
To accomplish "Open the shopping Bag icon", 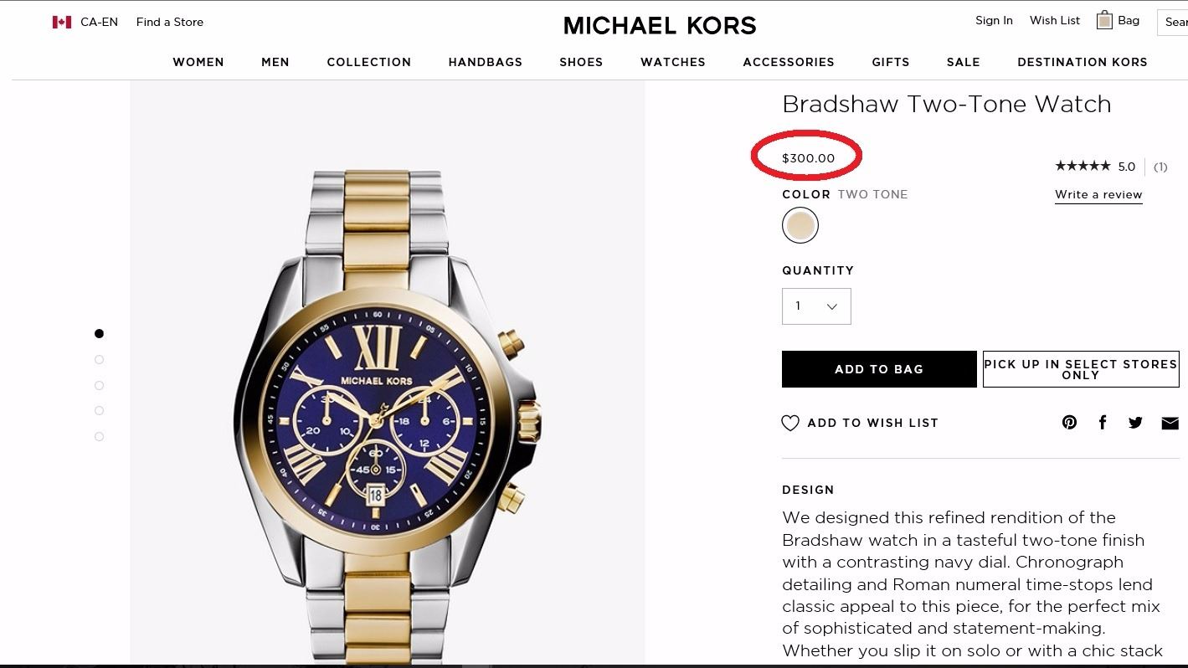I will (x=1105, y=21).
